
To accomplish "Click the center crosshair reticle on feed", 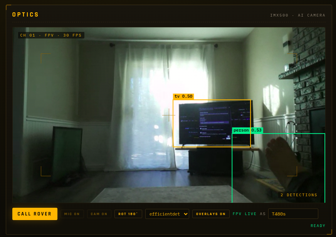I will (169, 115).
